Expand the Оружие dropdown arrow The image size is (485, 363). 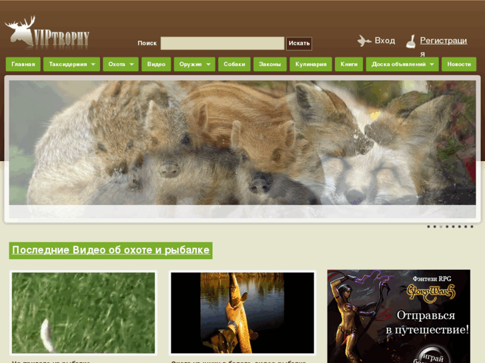[208, 64]
